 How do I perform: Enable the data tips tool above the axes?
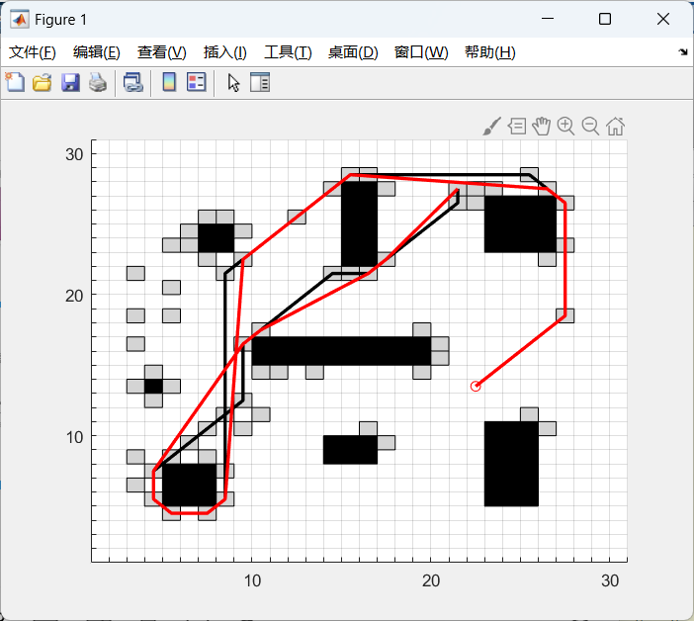pos(517,127)
